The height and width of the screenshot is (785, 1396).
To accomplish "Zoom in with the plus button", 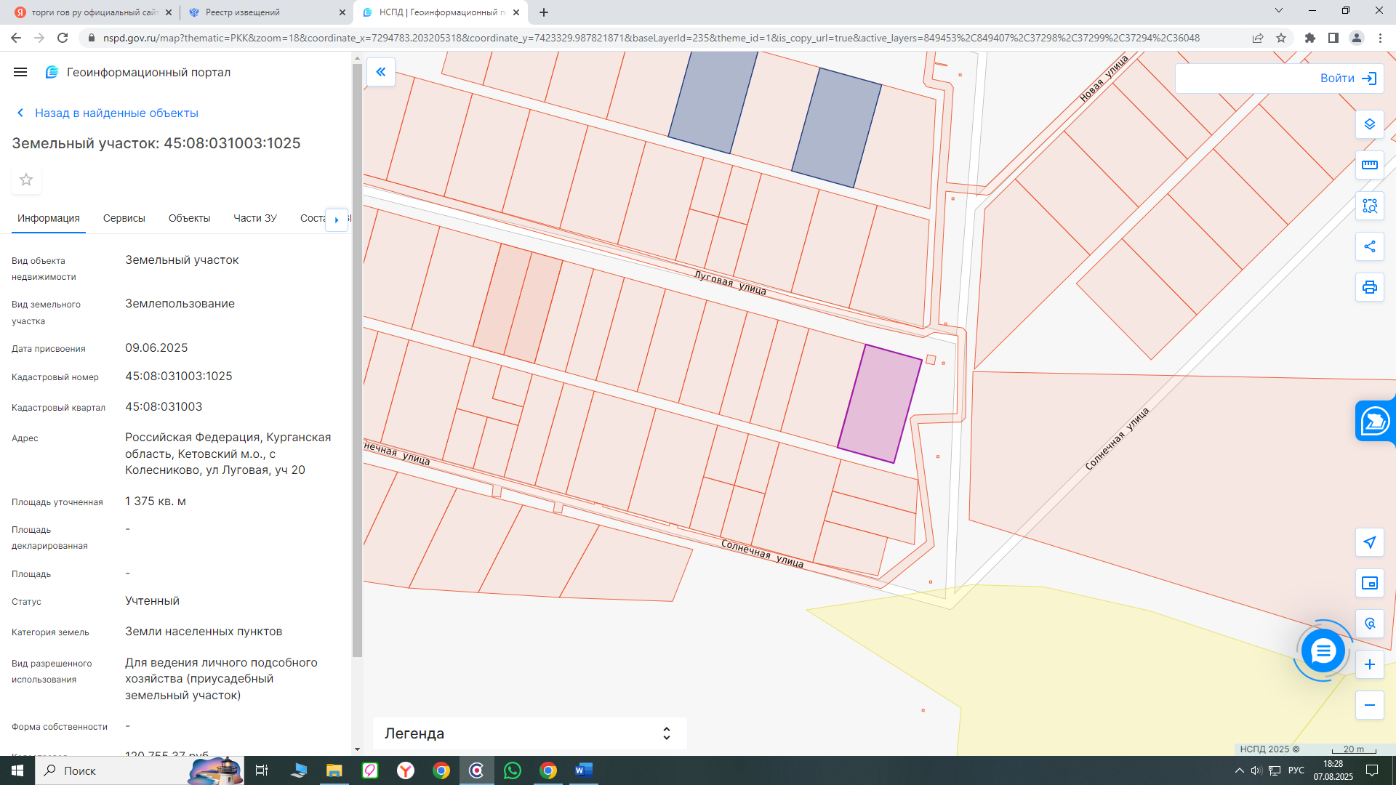I will click(1369, 664).
